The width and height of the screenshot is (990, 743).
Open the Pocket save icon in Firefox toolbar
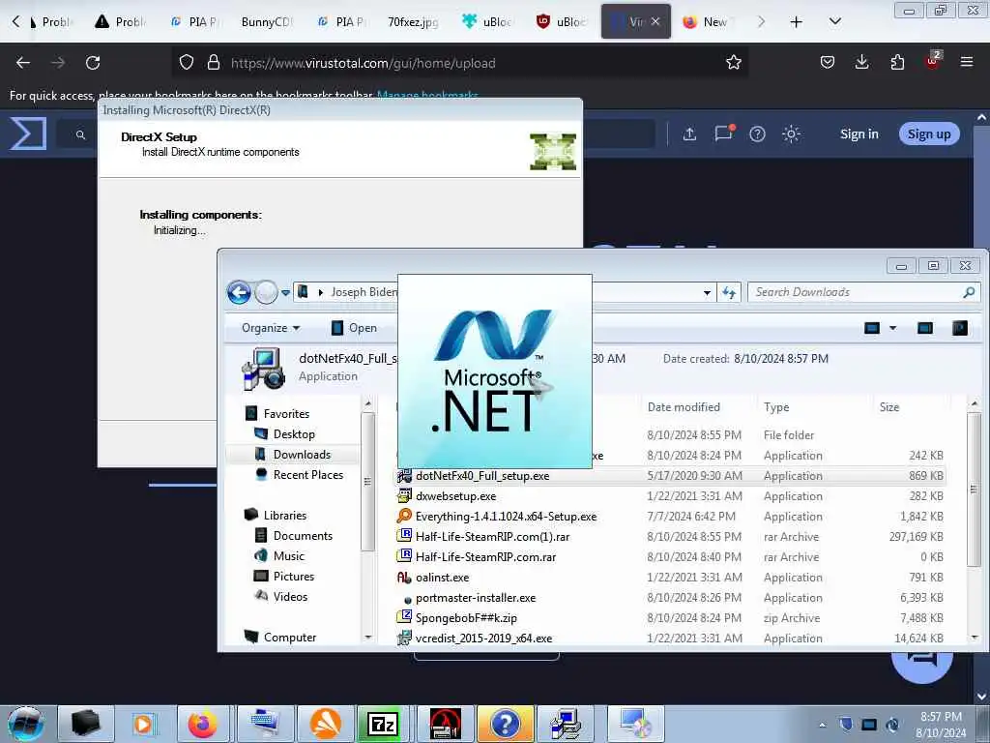click(828, 63)
